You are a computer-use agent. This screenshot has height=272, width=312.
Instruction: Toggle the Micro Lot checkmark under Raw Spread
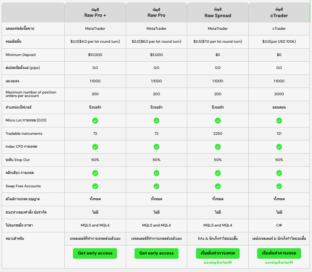coord(218,120)
